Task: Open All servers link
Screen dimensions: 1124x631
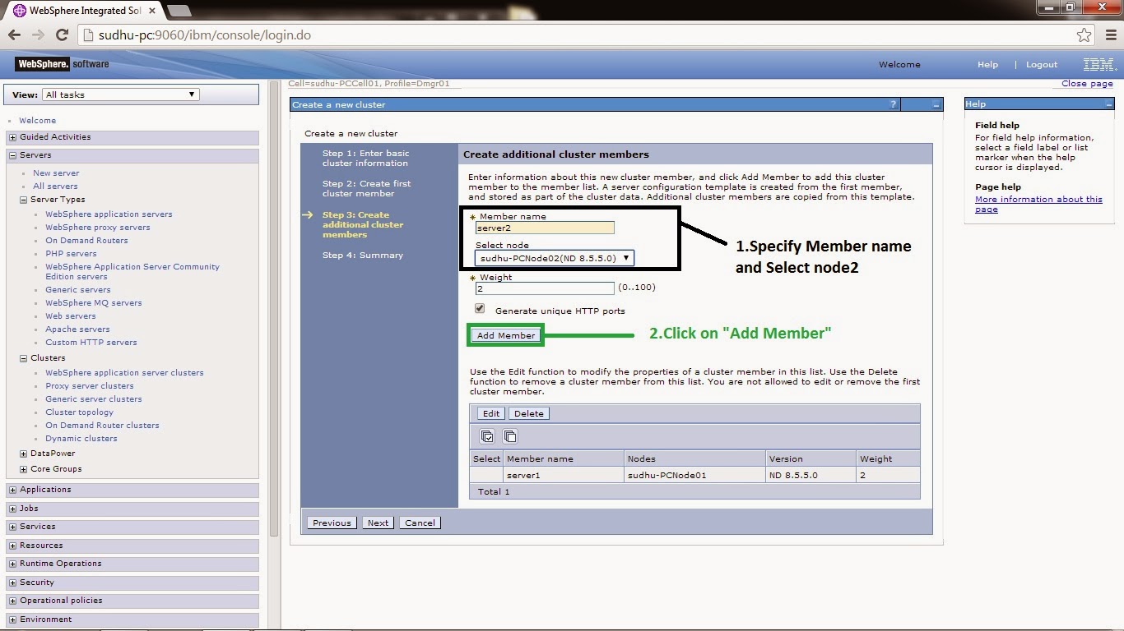Action: coord(55,187)
